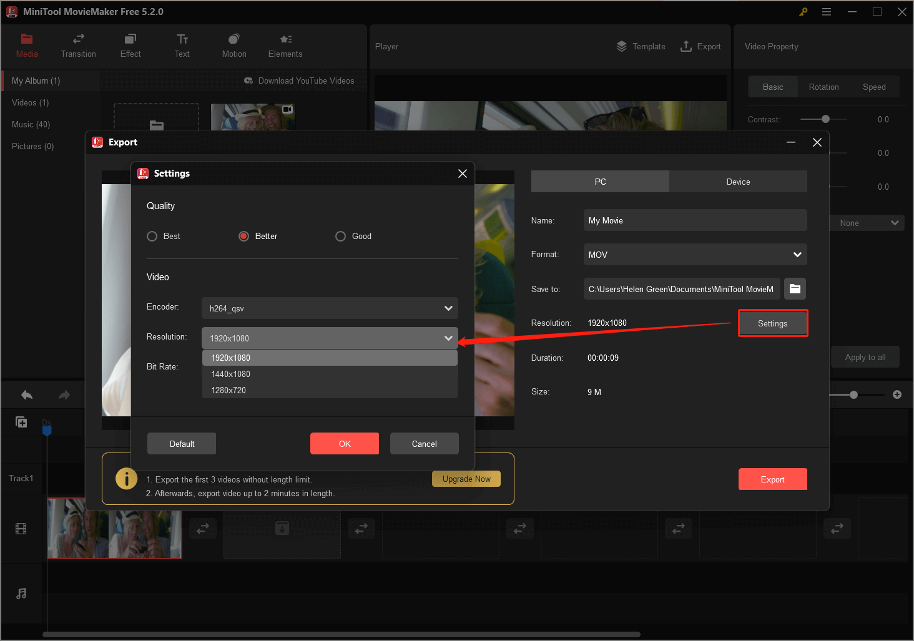
Task: Select the Best quality radio button
Action: (x=152, y=236)
